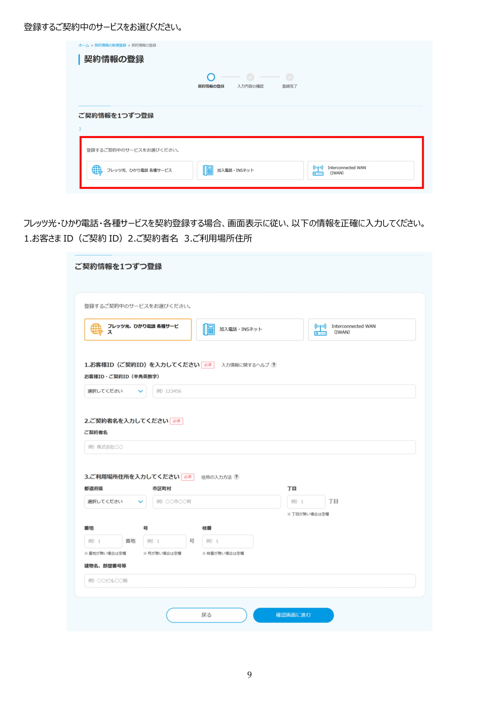Open the お客様ID type dropdown
Viewport: 499px width, 706px height.
(x=115, y=391)
